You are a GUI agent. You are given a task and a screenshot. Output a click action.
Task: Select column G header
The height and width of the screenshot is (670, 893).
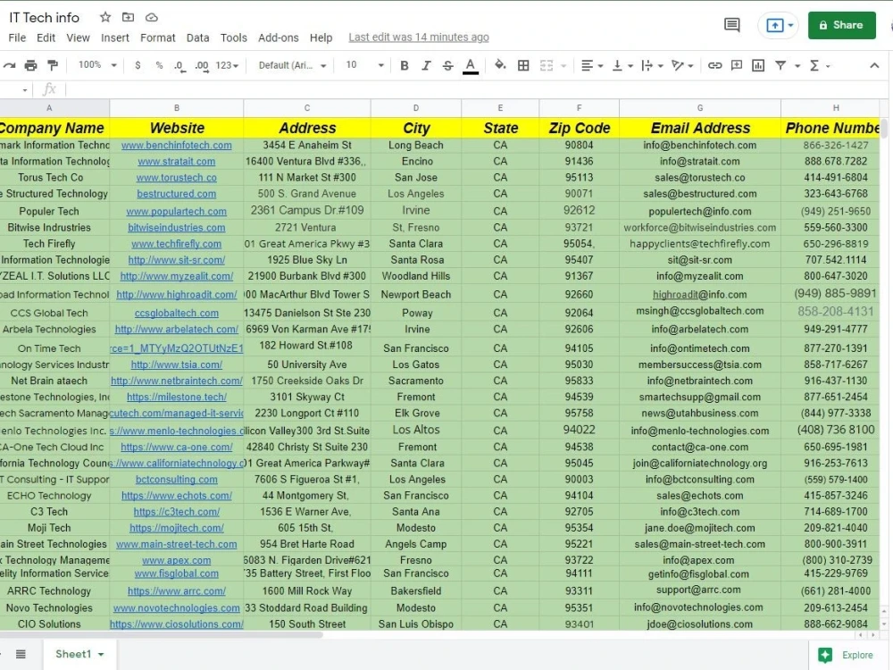pos(700,108)
